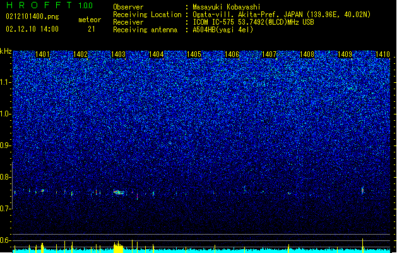397x253 pixels.
Task: Click the 0.7 frequency axis label
Action: pyautogui.click(x=6, y=209)
